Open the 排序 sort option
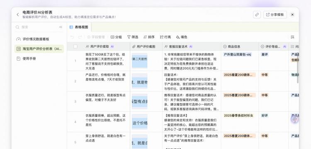This screenshot has height=149, width=311. [x=149, y=37]
